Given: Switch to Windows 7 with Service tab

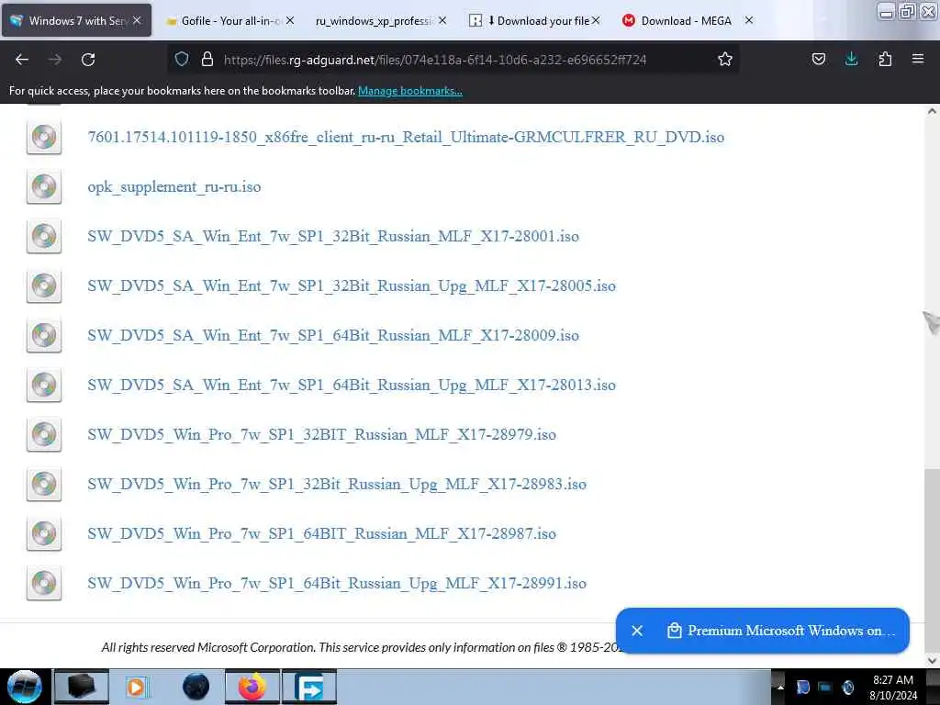Looking at the screenshot, I should point(77,20).
